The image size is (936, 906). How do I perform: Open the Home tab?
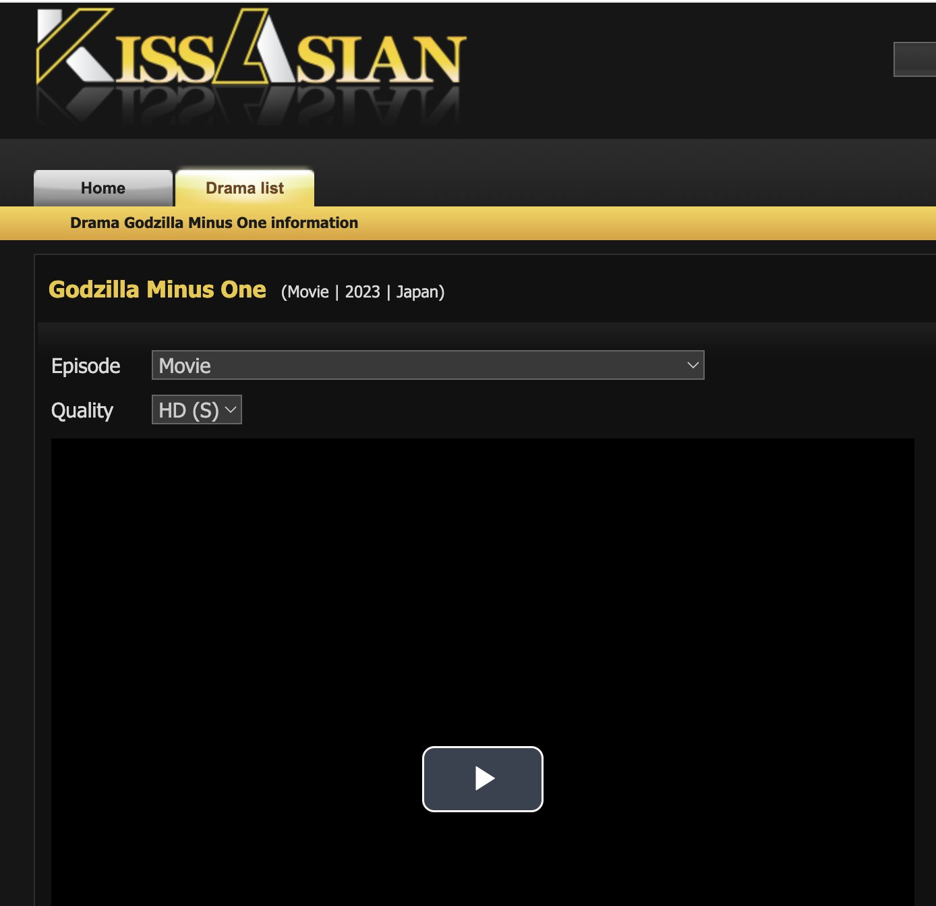point(103,188)
